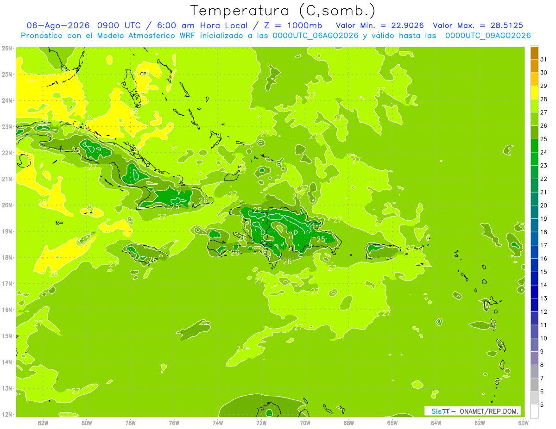Viewport: 556px width, 429px height.
Task: Click the longitude axis label "60W"
Action: click(524, 423)
